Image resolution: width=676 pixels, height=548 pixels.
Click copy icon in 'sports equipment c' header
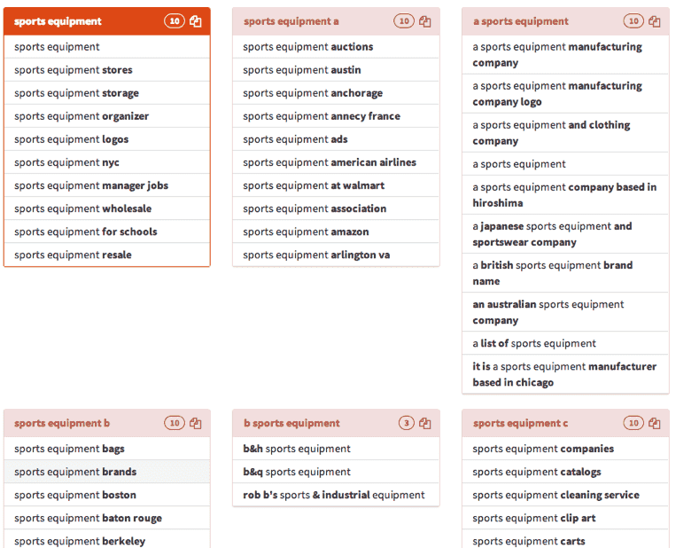click(x=654, y=423)
